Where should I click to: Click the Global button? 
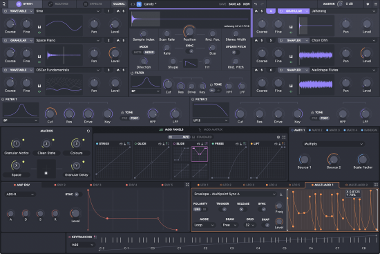[x=119, y=4]
